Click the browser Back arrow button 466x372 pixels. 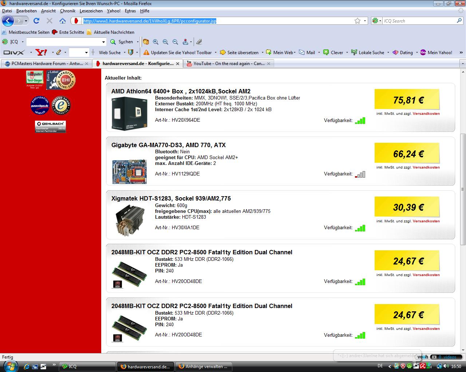pos(8,21)
